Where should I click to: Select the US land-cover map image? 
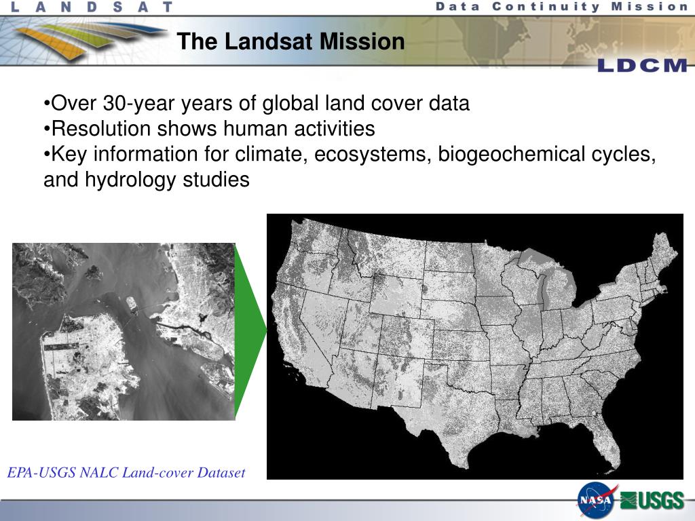[474, 347]
